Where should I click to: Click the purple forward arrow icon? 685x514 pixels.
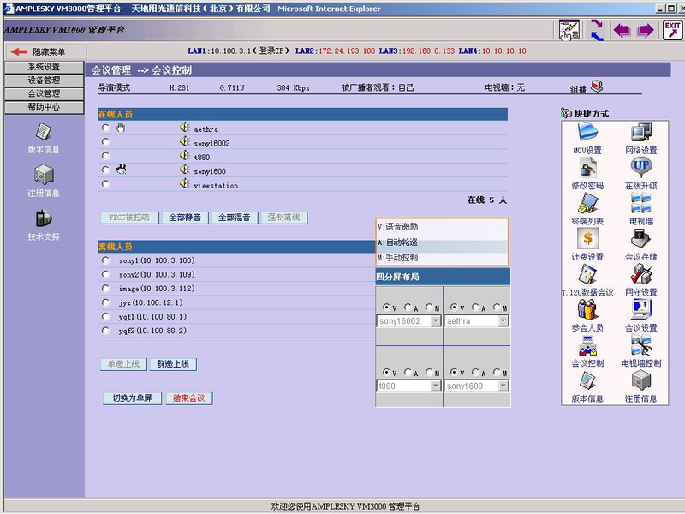(646, 30)
